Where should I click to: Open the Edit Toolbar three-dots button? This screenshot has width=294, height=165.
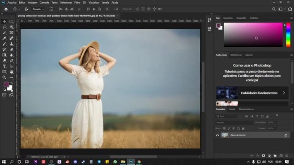[x=11, y=77]
